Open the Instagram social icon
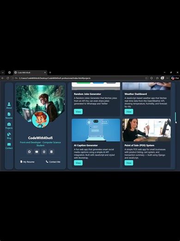This screenshot has width=180, height=241. point(44,152)
